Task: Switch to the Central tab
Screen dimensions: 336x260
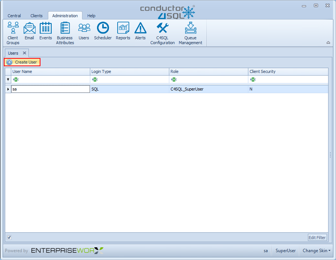Action: coord(14,16)
